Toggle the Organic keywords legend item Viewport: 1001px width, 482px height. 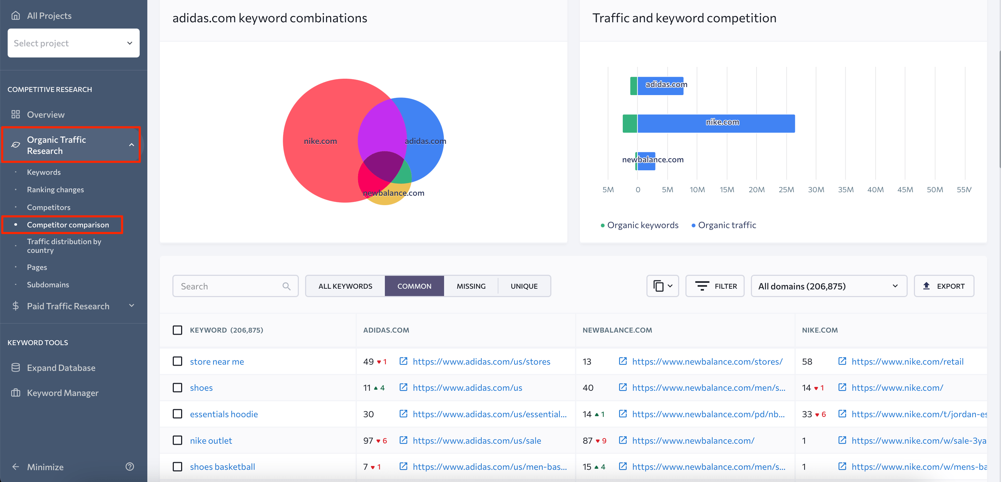tap(639, 225)
